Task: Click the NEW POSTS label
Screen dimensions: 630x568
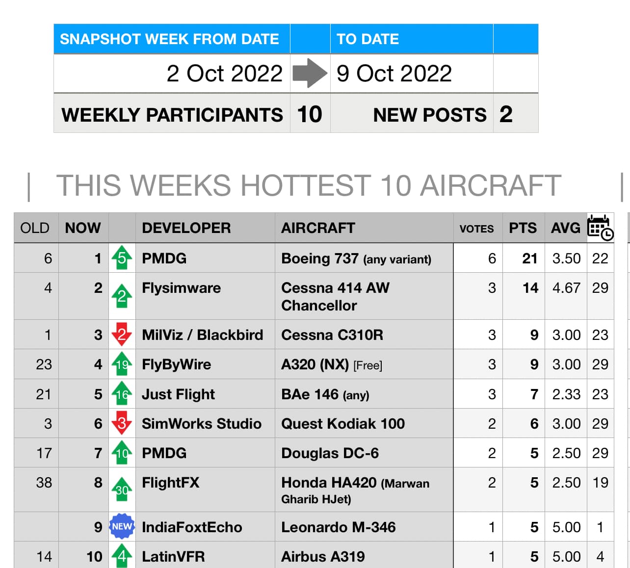Action: 430,114
